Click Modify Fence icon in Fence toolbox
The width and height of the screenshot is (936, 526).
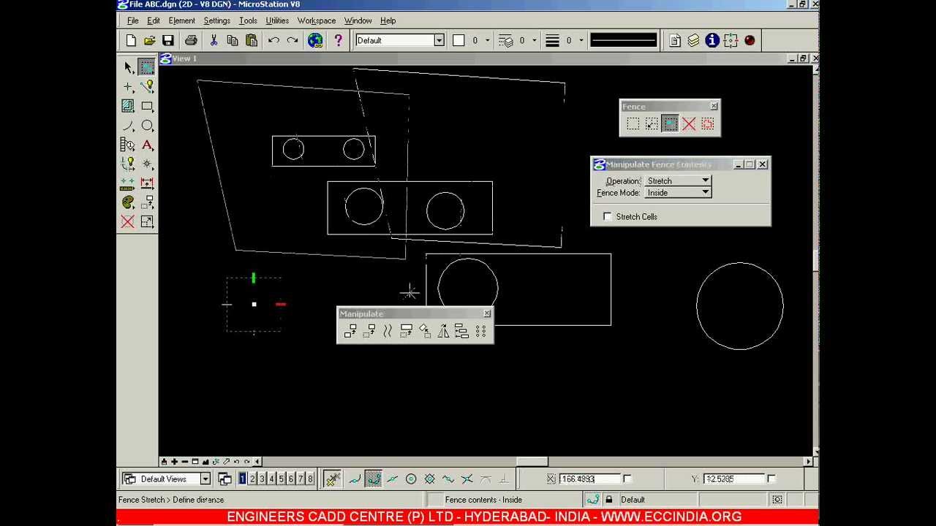652,124
